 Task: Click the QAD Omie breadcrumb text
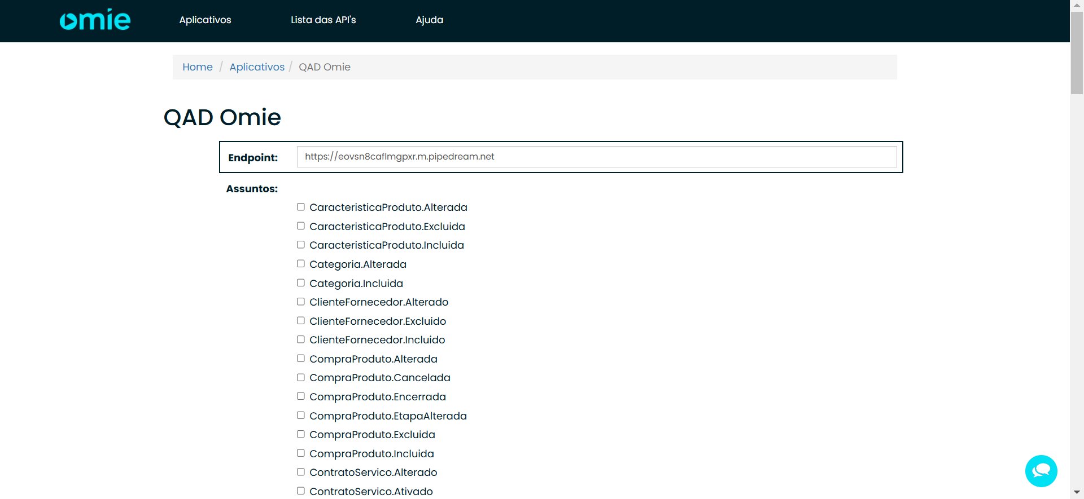coord(325,67)
